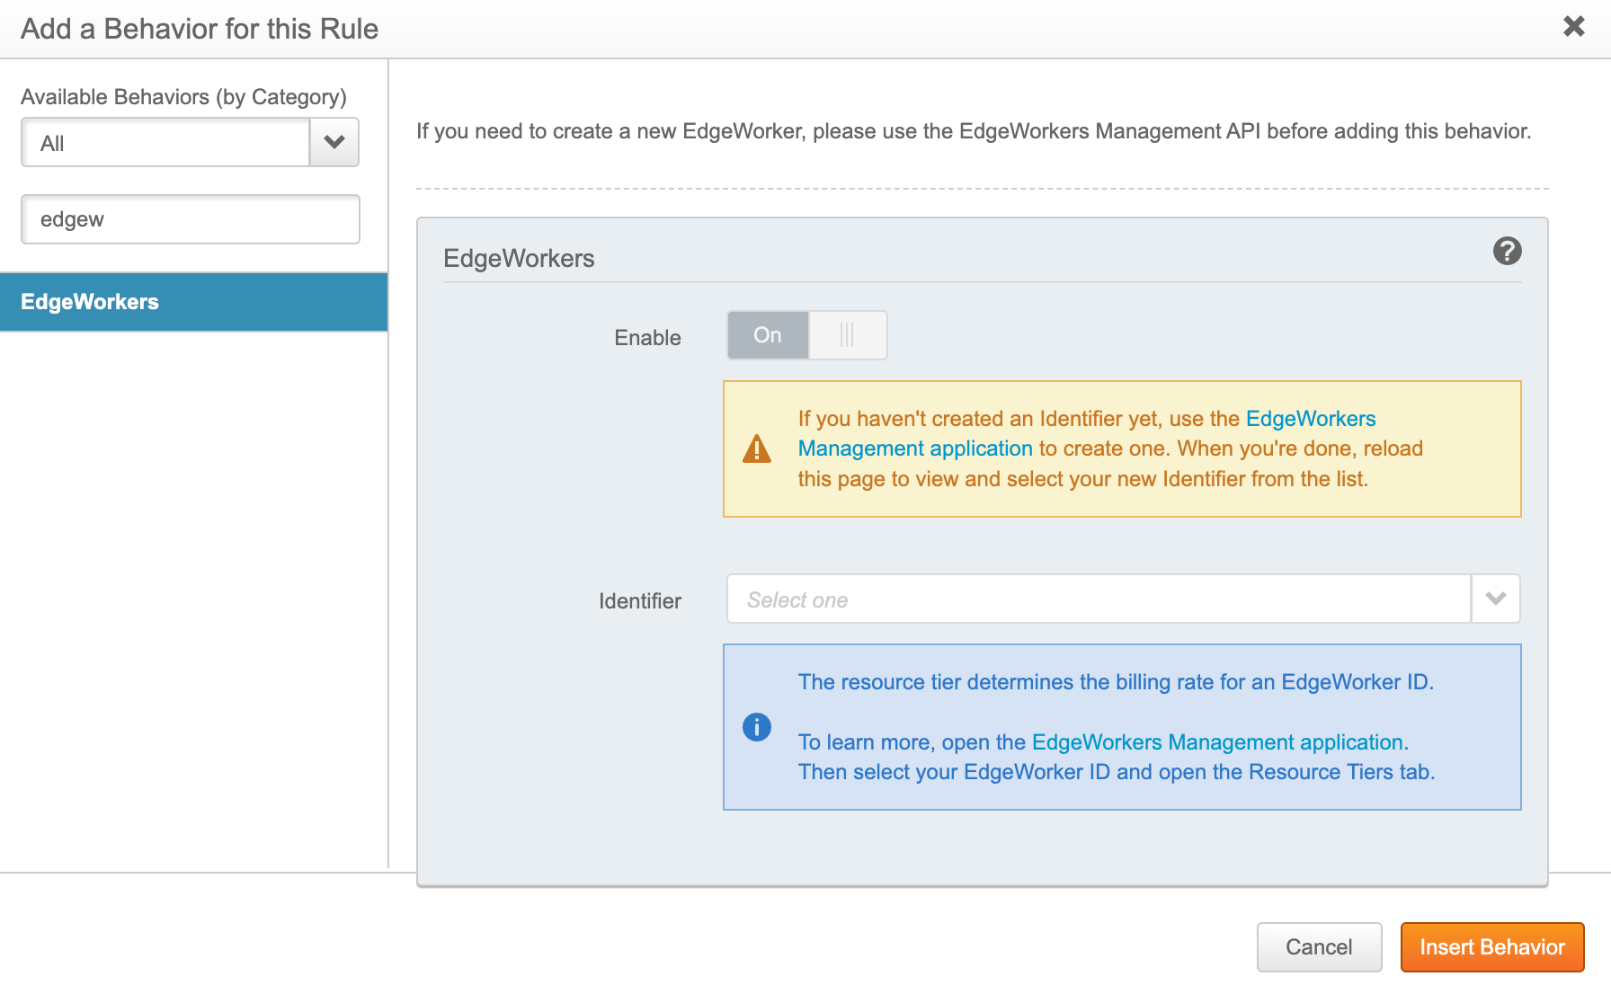Click the Insert Behavior button
The width and height of the screenshot is (1611, 994).
click(1492, 947)
